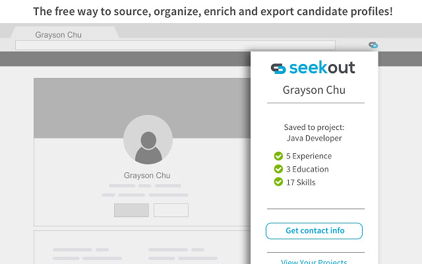Screen dimensions: 422x264
Task: Click the green check beside 3 Education
Action: pyautogui.click(x=278, y=169)
